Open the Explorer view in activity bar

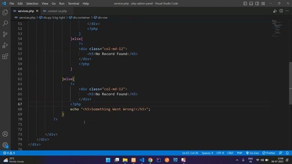pos(5,12)
